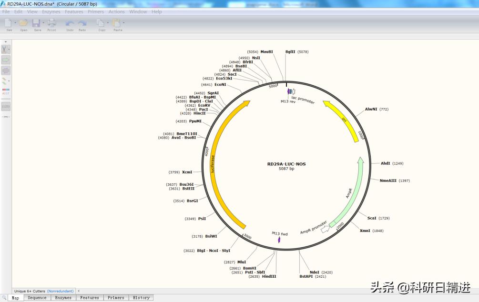Click the show features icon in sidebar

pyautogui.click(x=4, y=59)
